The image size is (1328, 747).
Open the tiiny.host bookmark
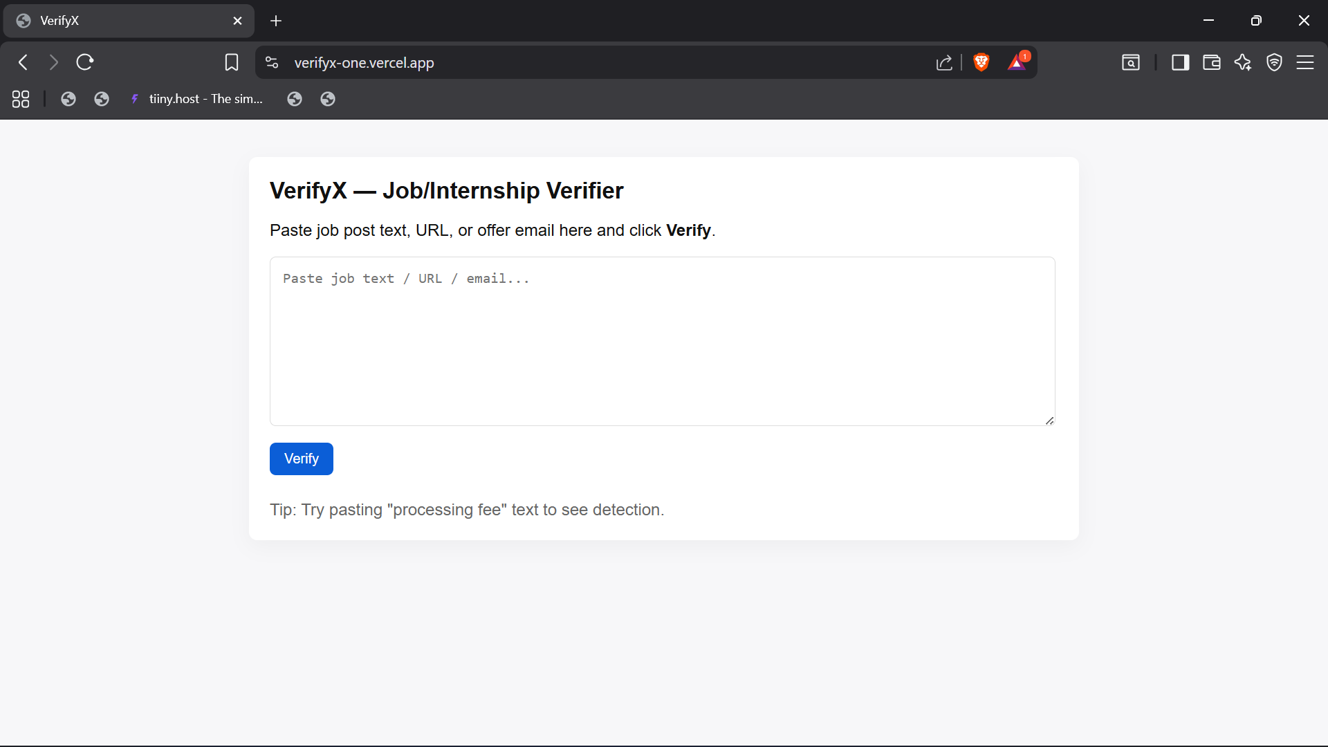click(197, 99)
